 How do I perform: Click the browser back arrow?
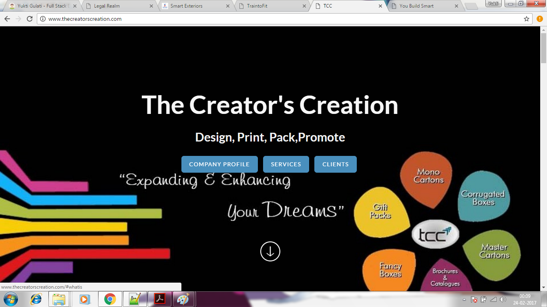[x=7, y=19]
